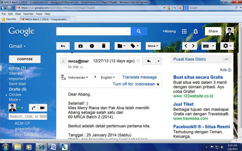This screenshot has width=242, height=151.
Task: Start a video call from chat
Action: pyautogui.click(x=42, y=108)
